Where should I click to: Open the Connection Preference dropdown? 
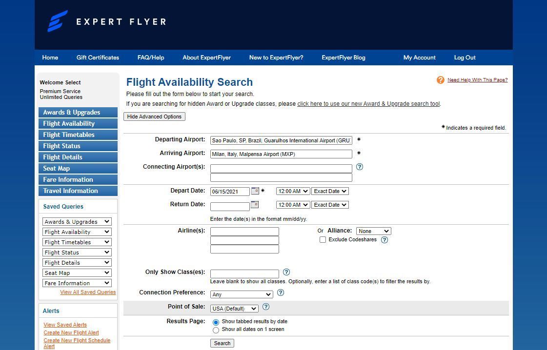click(242, 294)
